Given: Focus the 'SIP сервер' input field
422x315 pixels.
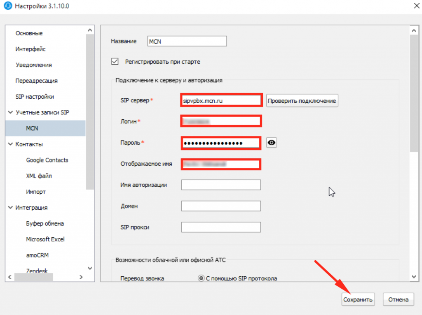Looking at the screenshot, I should [x=220, y=100].
